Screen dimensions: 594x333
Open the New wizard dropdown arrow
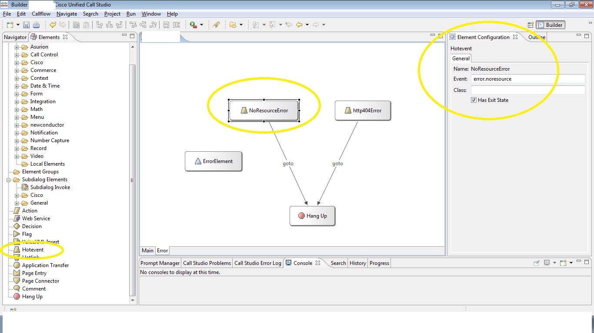click(x=18, y=25)
